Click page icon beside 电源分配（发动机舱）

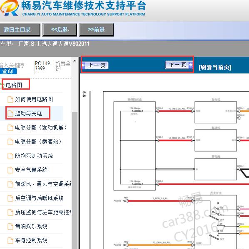pos(10,127)
